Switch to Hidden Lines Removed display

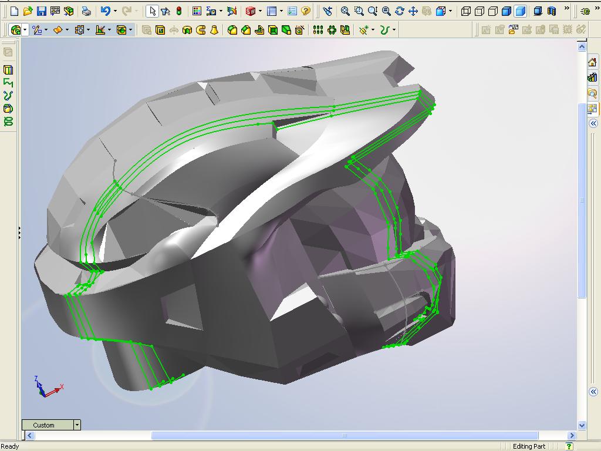pos(493,11)
